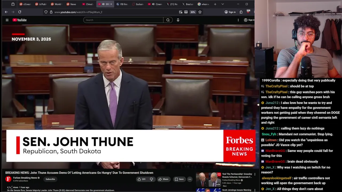
Task: View site info via the padlock icon
Action: [51, 12]
